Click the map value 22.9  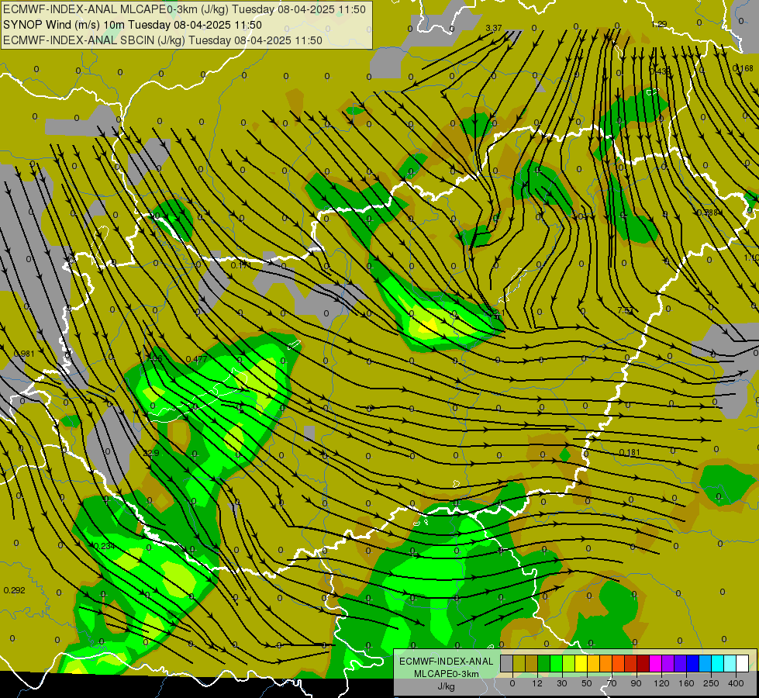point(151,454)
